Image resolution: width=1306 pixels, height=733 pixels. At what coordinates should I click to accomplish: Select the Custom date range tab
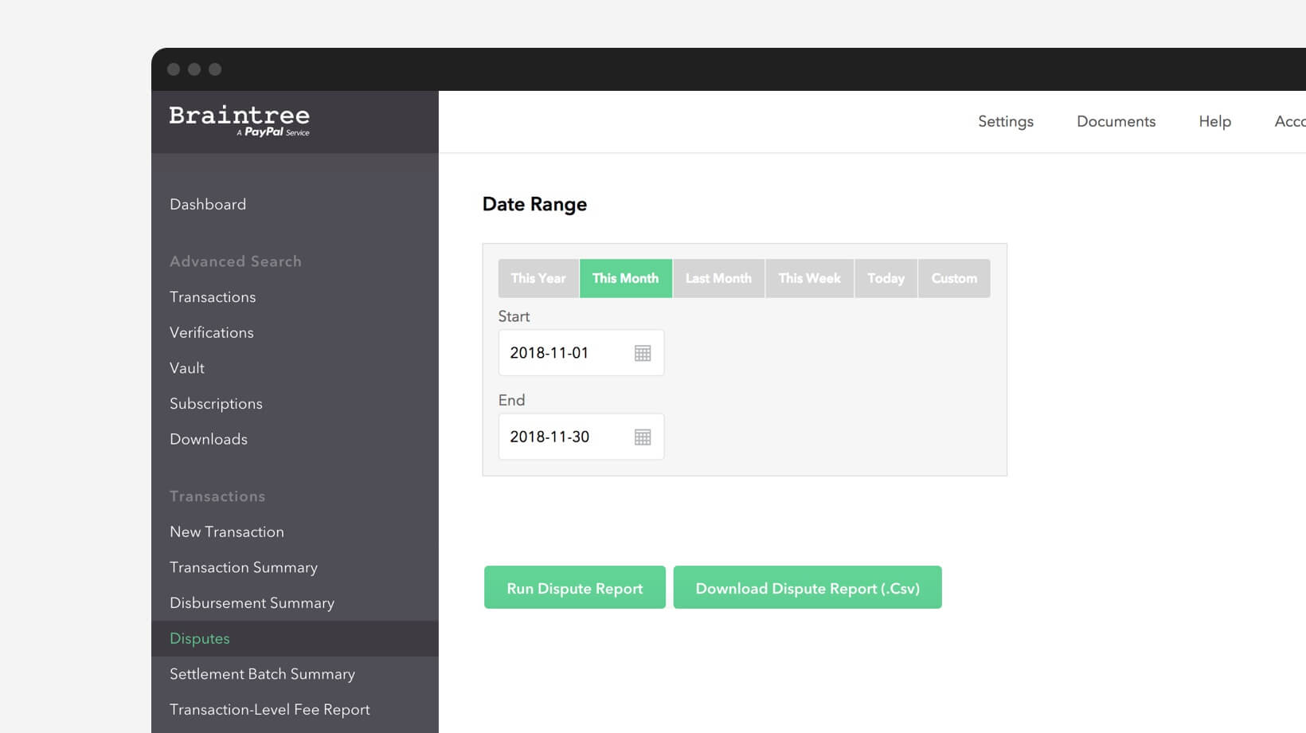click(x=954, y=278)
